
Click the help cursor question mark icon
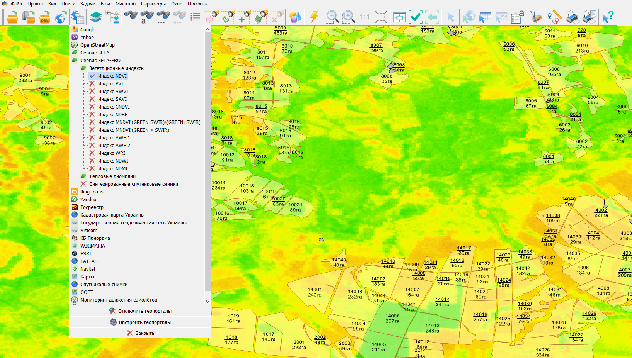[x=608, y=17]
